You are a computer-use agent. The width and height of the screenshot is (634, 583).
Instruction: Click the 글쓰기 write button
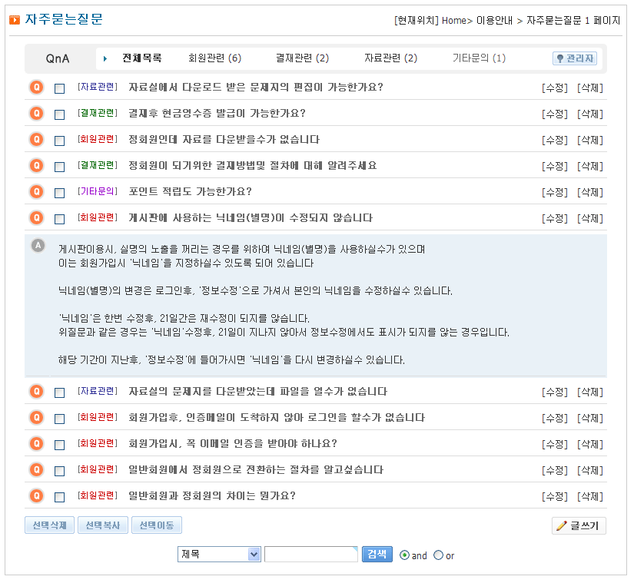coord(579,526)
